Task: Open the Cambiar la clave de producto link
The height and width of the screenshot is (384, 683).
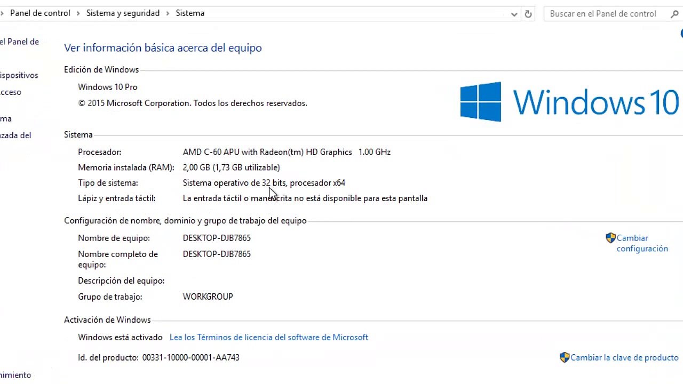Action: coord(624,357)
